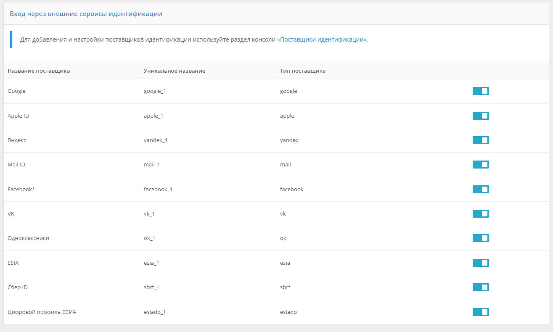Disable the Facebook* login toggle

[481, 189]
